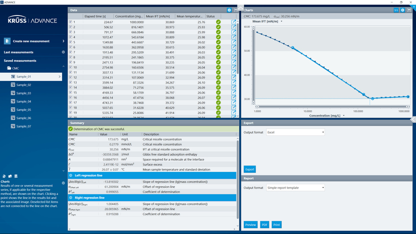Image resolution: width=416 pixels, height=234 pixels.
Task: Click the 1:1 reset zoom chart icon
Action: (x=396, y=10)
